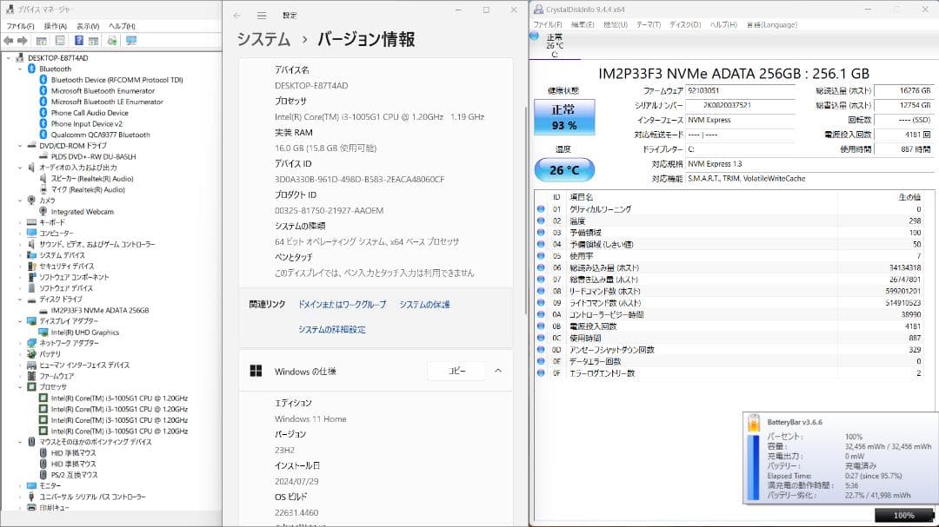Click the help question mark toolbar icon in Device Manager
Image resolution: width=939 pixels, height=527 pixels.
click(x=78, y=39)
